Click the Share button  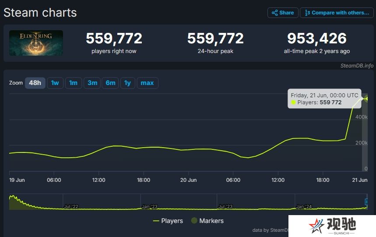[283, 13]
